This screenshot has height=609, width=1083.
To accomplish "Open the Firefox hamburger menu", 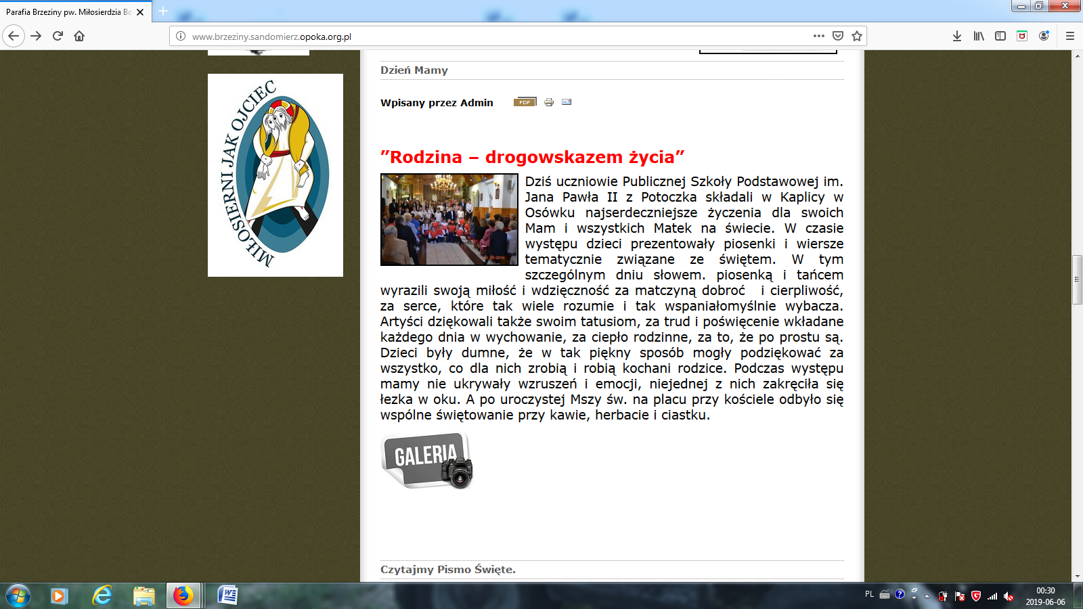I will [x=1070, y=36].
